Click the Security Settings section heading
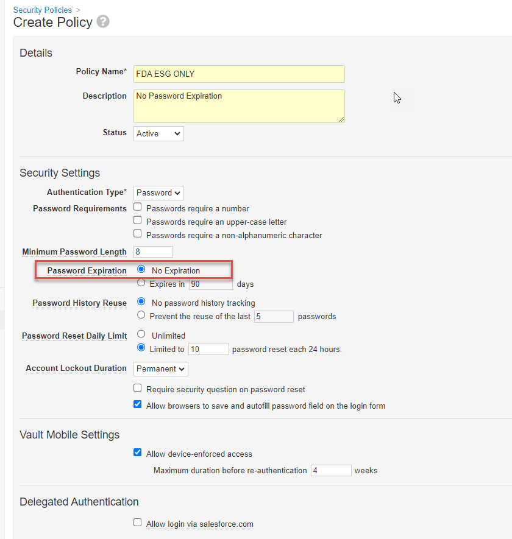Viewport: 512px width, 539px height. (60, 173)
